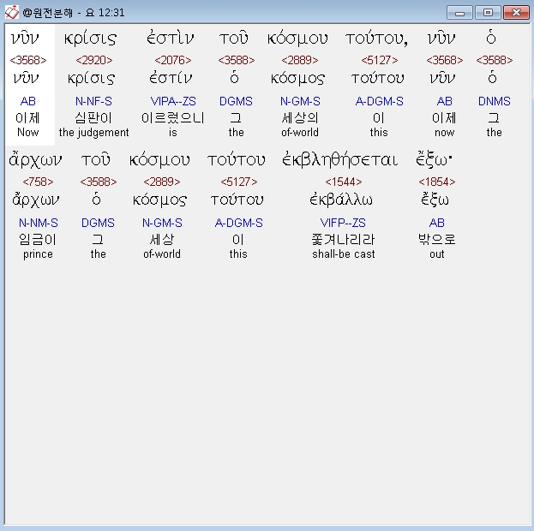
Task: Click the parsing code DNMS
Action: point(495,101)
